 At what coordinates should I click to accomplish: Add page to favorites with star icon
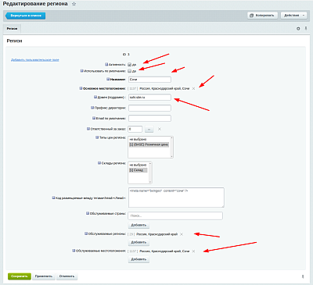[74, 4]
